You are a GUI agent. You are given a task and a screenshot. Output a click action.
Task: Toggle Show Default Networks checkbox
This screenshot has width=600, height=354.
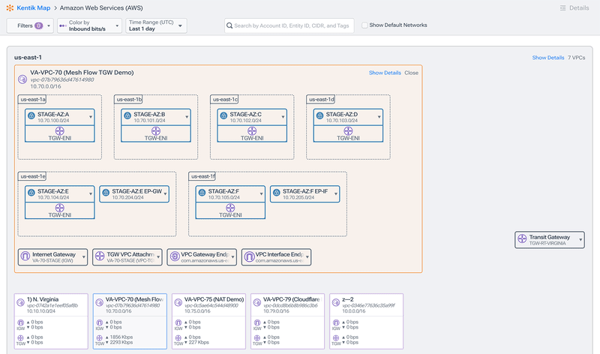tap(364, 25)
